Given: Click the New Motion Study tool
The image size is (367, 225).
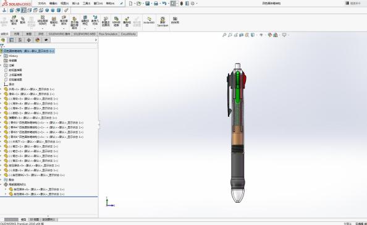Looking at the screenshot, I should pyautogui.click(x=106, y=22).
